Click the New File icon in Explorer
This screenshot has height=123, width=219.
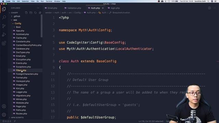tap(26, 13)
